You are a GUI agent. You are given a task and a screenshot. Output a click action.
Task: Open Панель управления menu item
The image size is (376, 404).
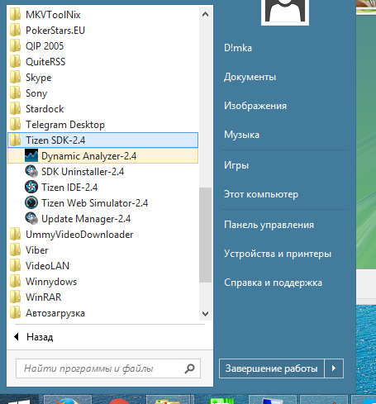point(269,225)
